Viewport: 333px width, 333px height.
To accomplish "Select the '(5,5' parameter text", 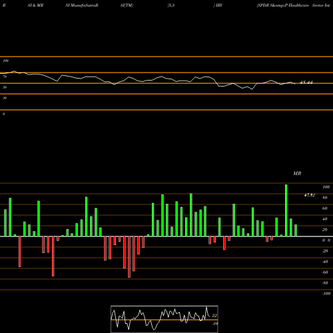I will coord(171,5).
